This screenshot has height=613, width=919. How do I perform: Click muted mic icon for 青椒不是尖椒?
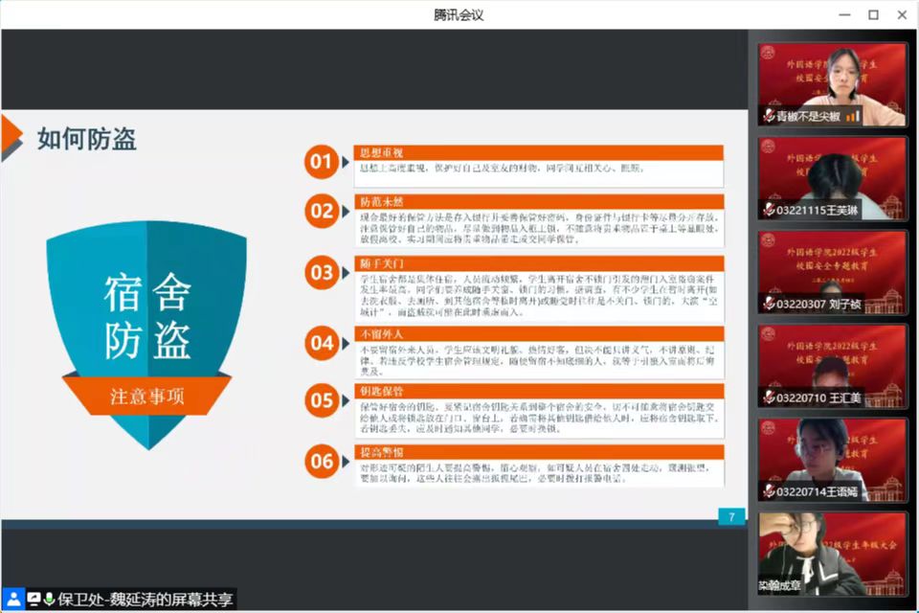pyautogui.click(x=769, y=116)
